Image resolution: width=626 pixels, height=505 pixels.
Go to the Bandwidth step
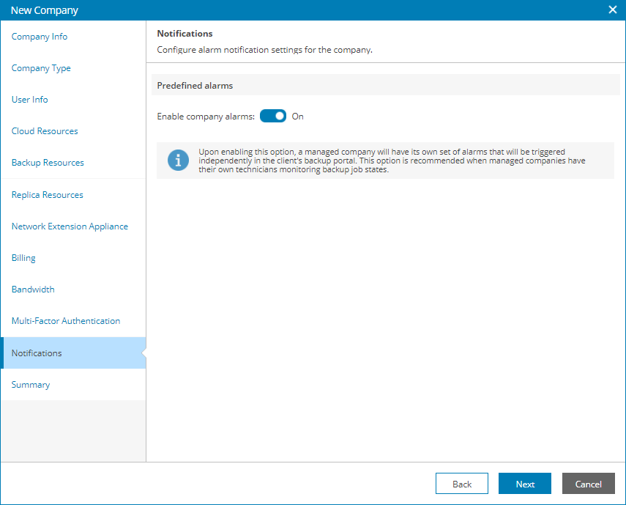click(x=33, y=290)
